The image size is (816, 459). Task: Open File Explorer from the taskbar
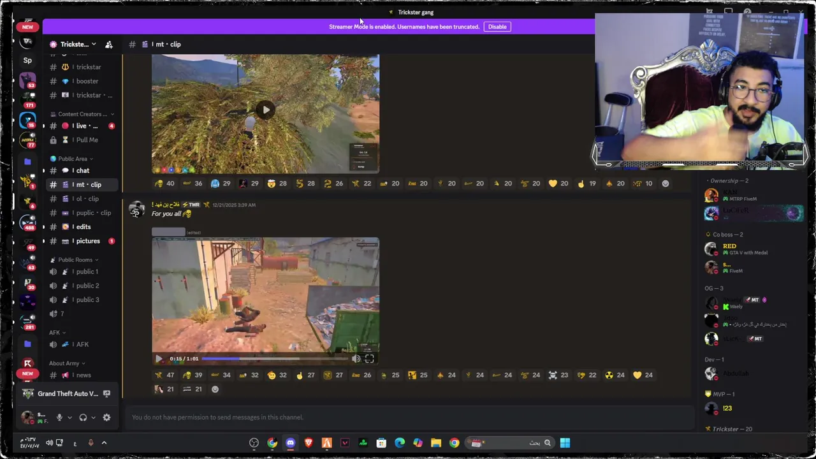coord(436,443)
